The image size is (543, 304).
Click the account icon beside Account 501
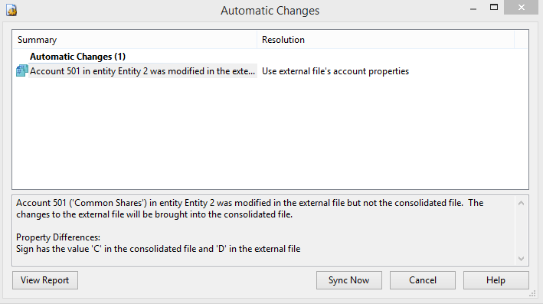click(x=21, y=70)
